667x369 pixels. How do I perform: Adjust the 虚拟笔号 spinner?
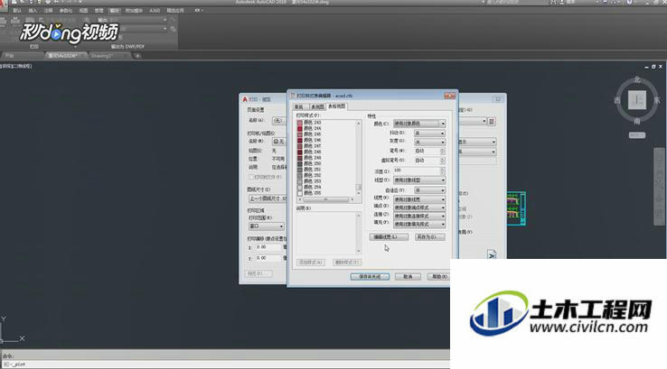[x=442, y=161]
